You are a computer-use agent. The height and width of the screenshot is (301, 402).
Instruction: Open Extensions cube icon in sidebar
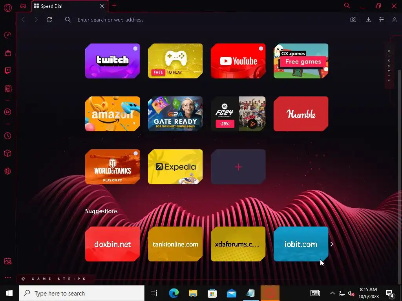(8, 153)
